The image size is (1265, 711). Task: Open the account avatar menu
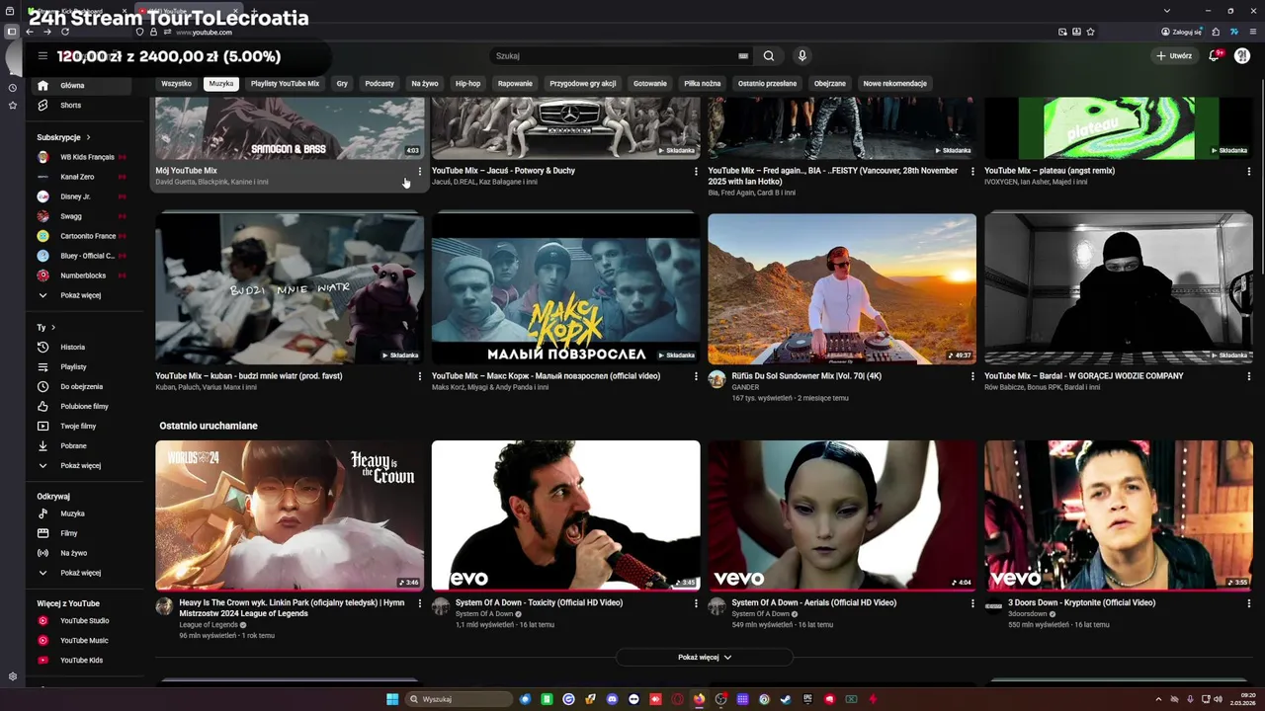pos(1242,56)
